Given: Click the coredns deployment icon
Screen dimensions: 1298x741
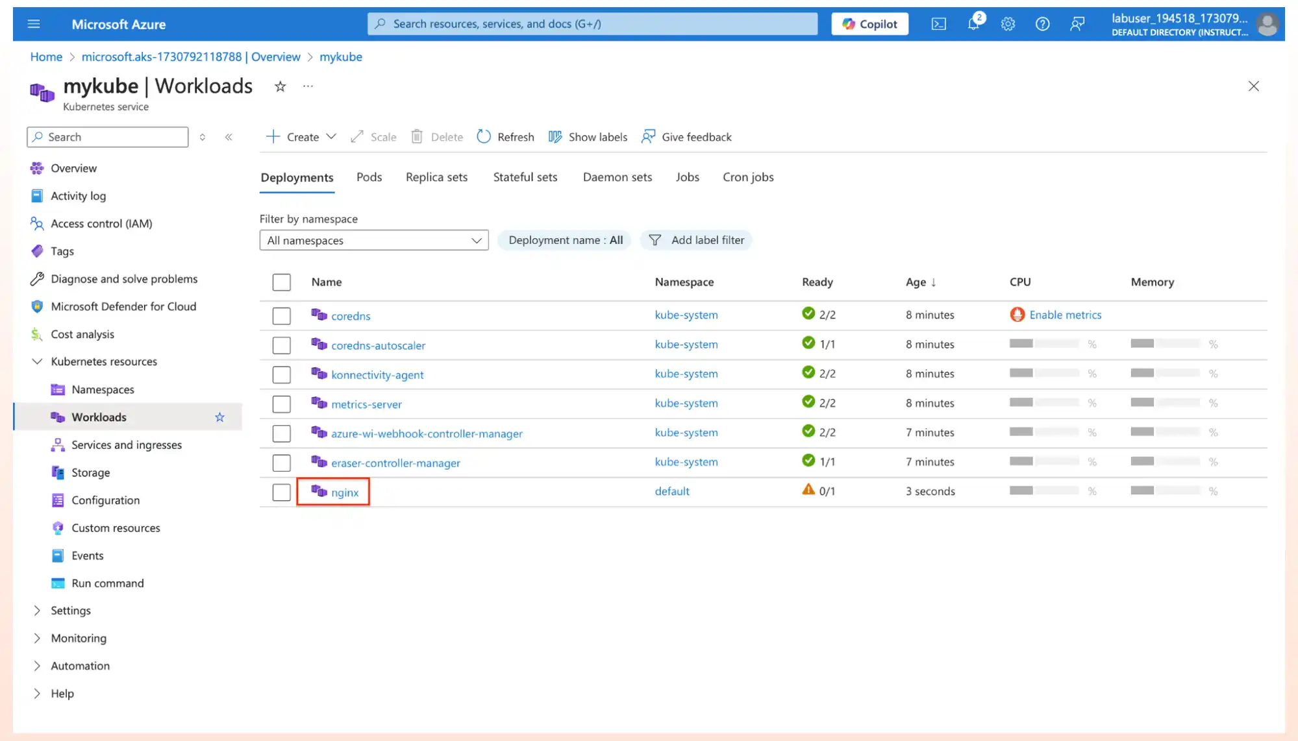Looking at the screenshot, I should [x=318, y=315].
